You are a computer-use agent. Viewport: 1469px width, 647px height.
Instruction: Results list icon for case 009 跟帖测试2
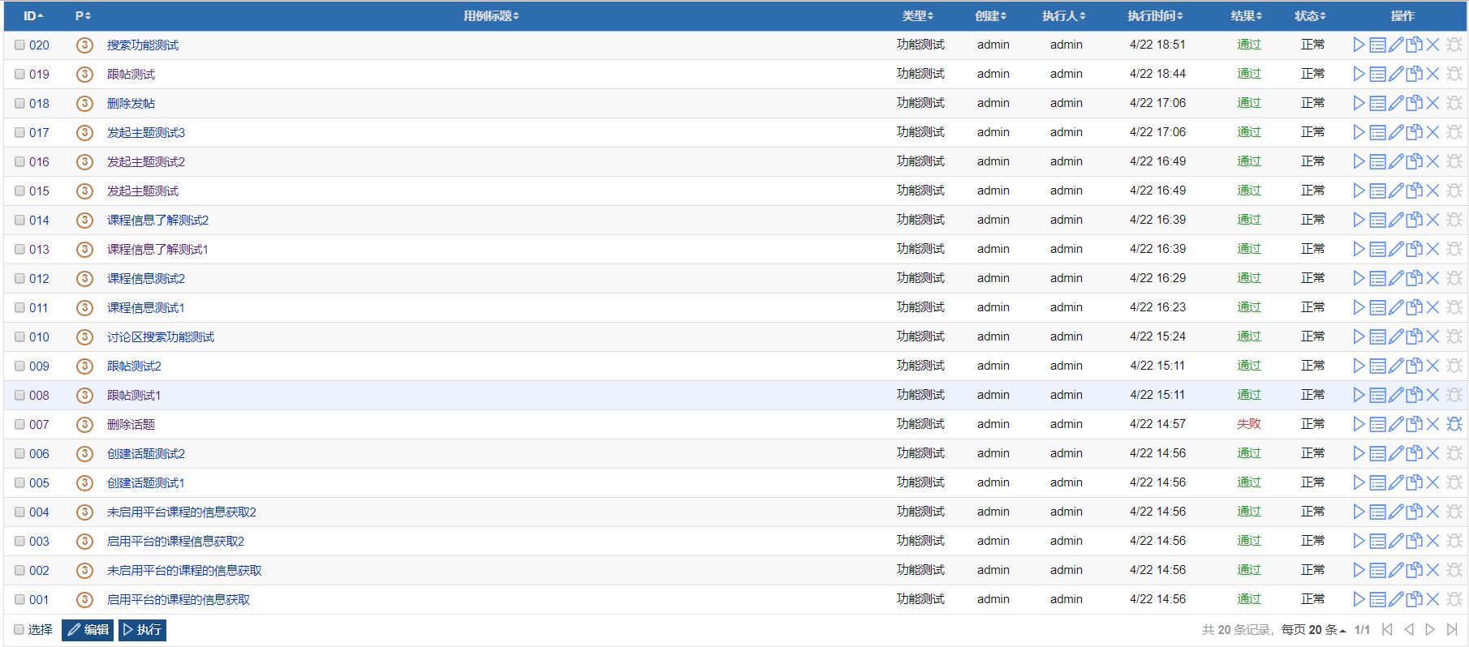click(1377, 366)
